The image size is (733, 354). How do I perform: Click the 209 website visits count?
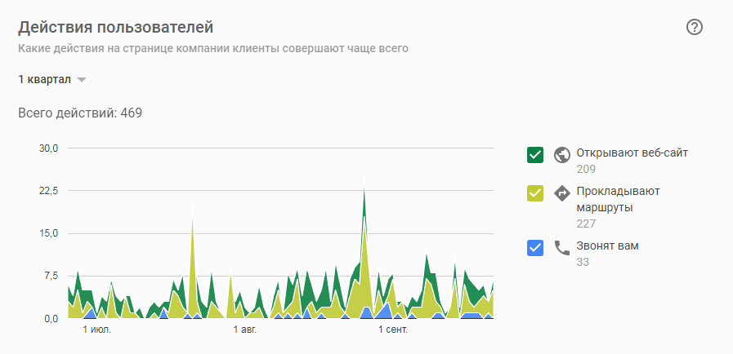tap(585, 169)
